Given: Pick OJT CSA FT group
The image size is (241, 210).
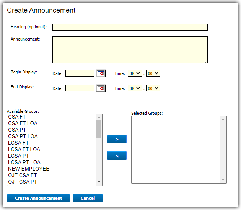Looking at the screenshot, I should [x=23, y=175].
